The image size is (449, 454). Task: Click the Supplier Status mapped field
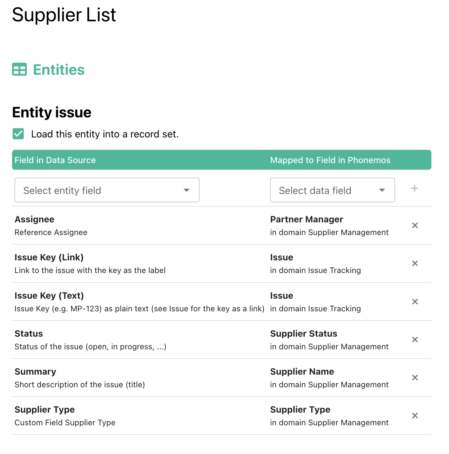click(303, 334)
